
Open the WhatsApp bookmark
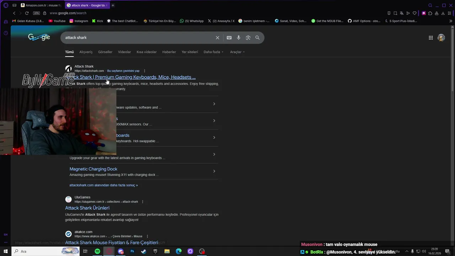(192, 21)
